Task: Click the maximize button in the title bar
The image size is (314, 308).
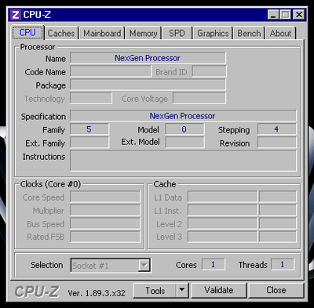Action: click(x=285, y=15)
